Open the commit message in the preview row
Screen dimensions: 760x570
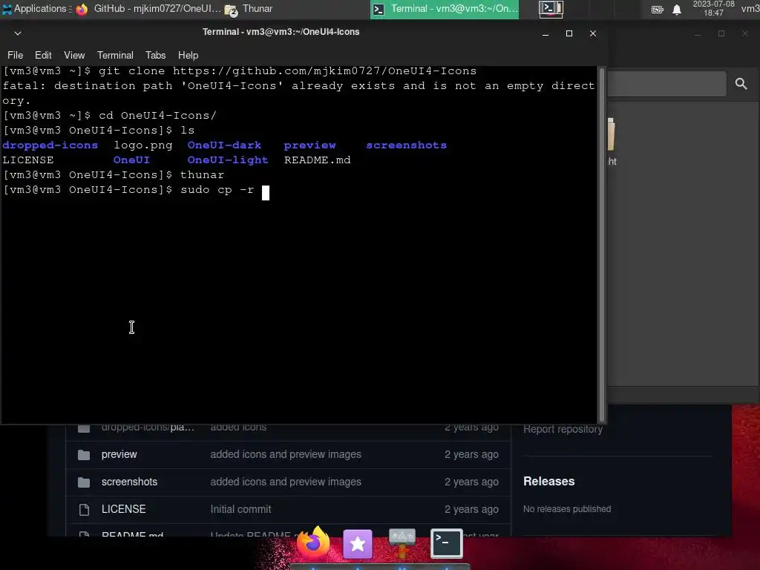(286, 455)
